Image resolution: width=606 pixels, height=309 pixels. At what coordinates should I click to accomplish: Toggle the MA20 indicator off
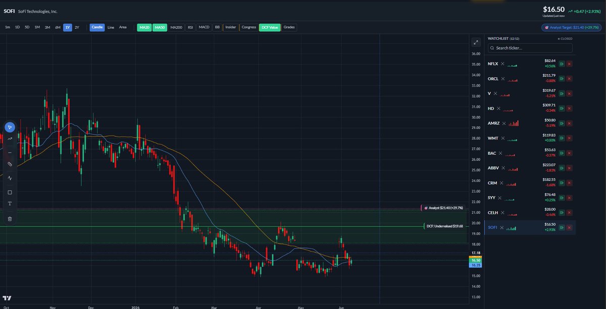pos(144,27)
